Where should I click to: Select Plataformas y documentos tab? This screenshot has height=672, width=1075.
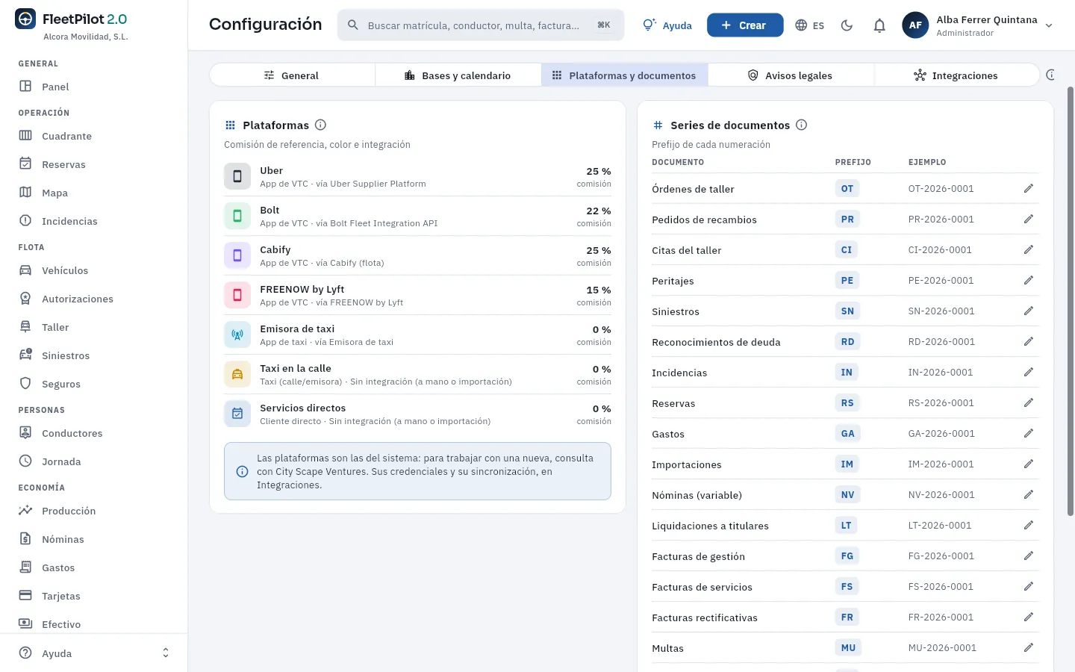coord(624,75)
